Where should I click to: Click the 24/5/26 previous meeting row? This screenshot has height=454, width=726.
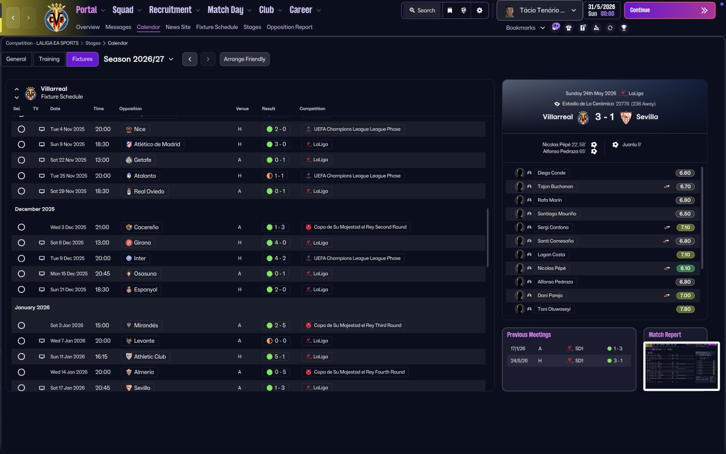coord(569,360)
